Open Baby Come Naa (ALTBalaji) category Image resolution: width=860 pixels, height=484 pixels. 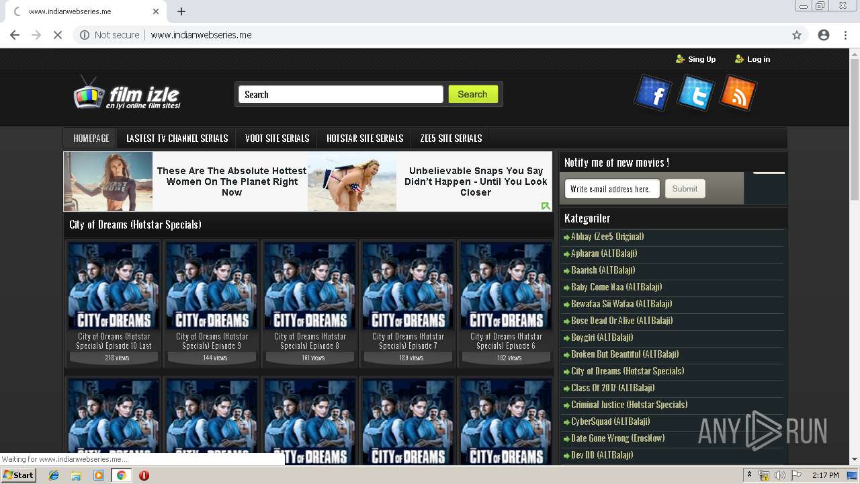tap(616, 287)
